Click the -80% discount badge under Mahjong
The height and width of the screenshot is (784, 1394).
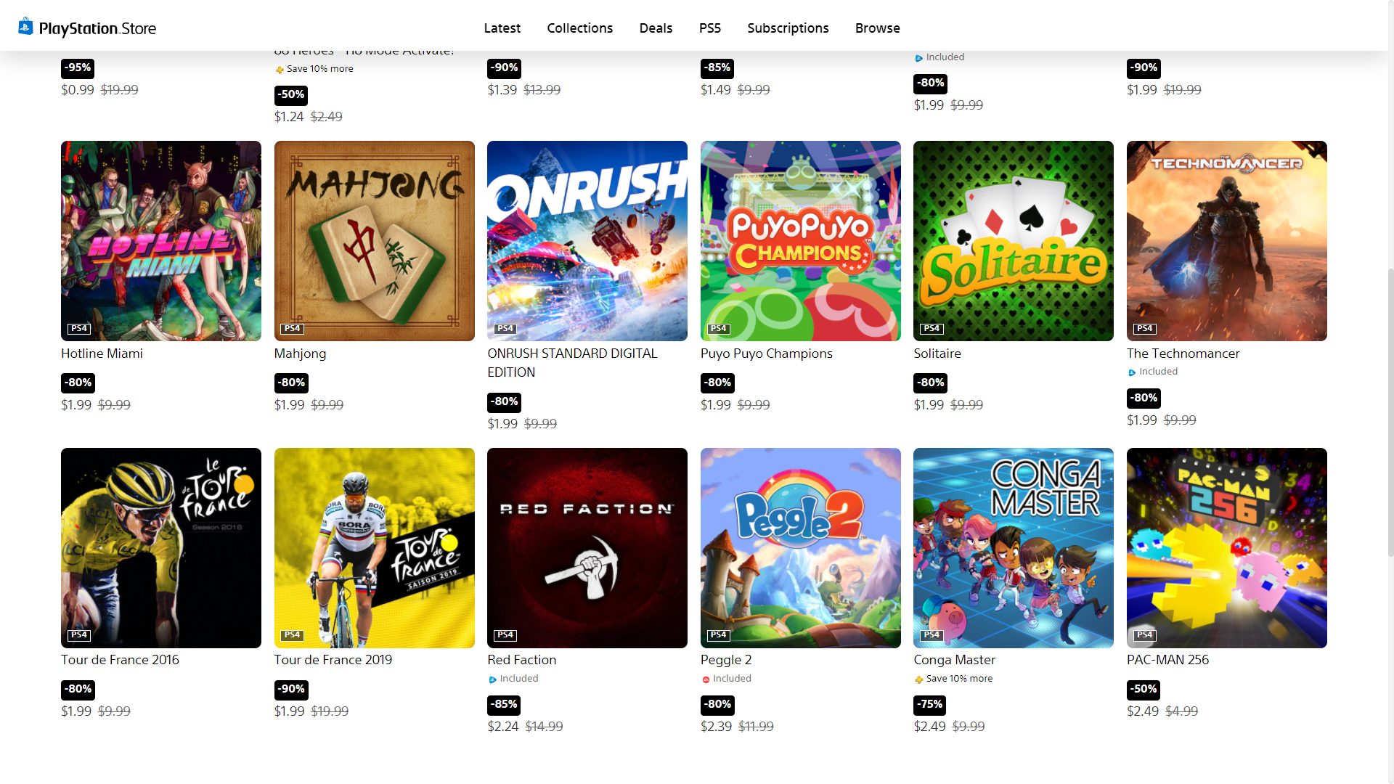click(x=292, y=383)
